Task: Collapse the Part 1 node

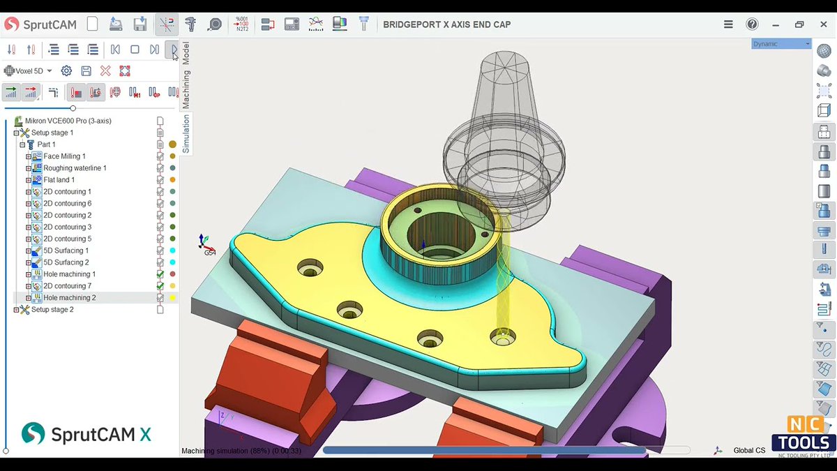Action: coord(22,144)
